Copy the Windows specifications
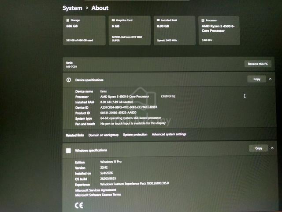This screenshot has width=282, height=212. pyautogui.click(x=259, y=148)
